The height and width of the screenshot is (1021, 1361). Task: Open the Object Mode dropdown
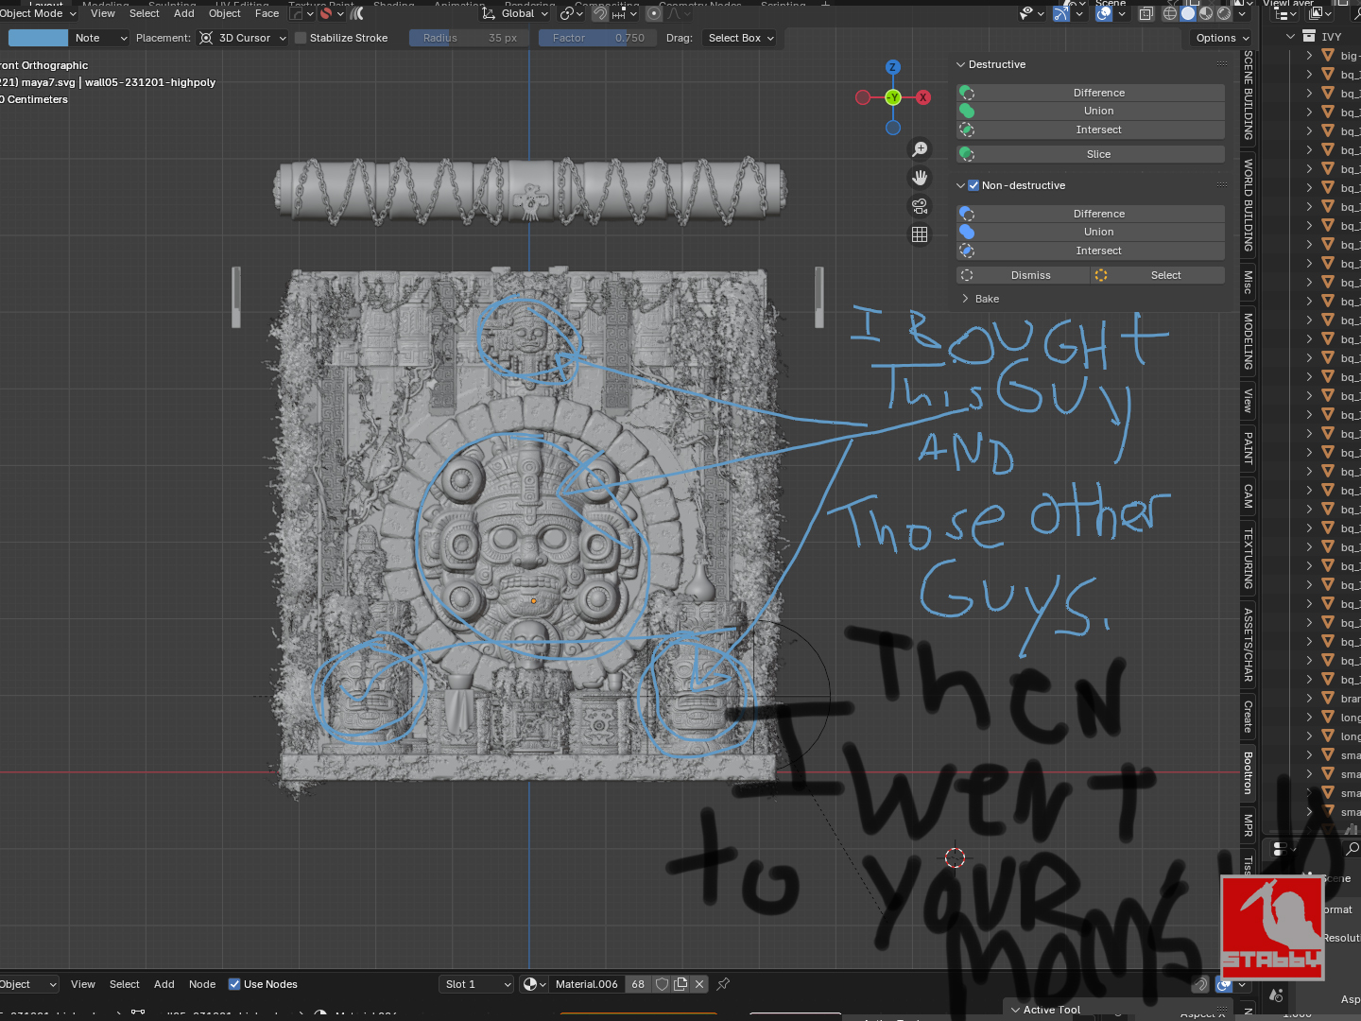38,13
